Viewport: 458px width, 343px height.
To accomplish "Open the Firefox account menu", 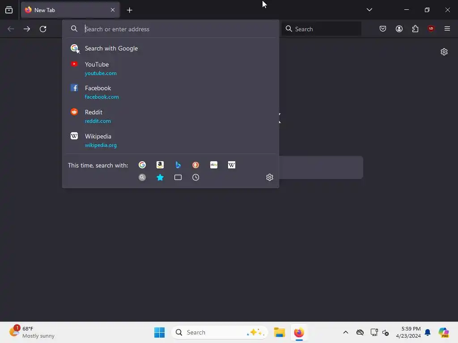I will (x=399, y=29).
